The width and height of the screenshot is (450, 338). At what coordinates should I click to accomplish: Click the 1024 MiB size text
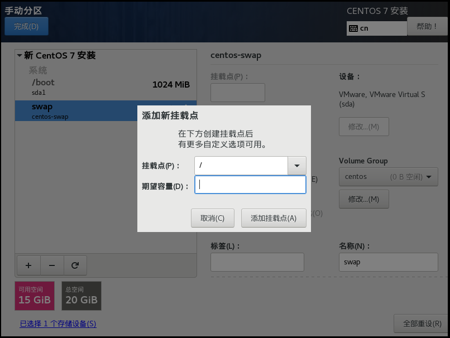(x=171, y=85)
